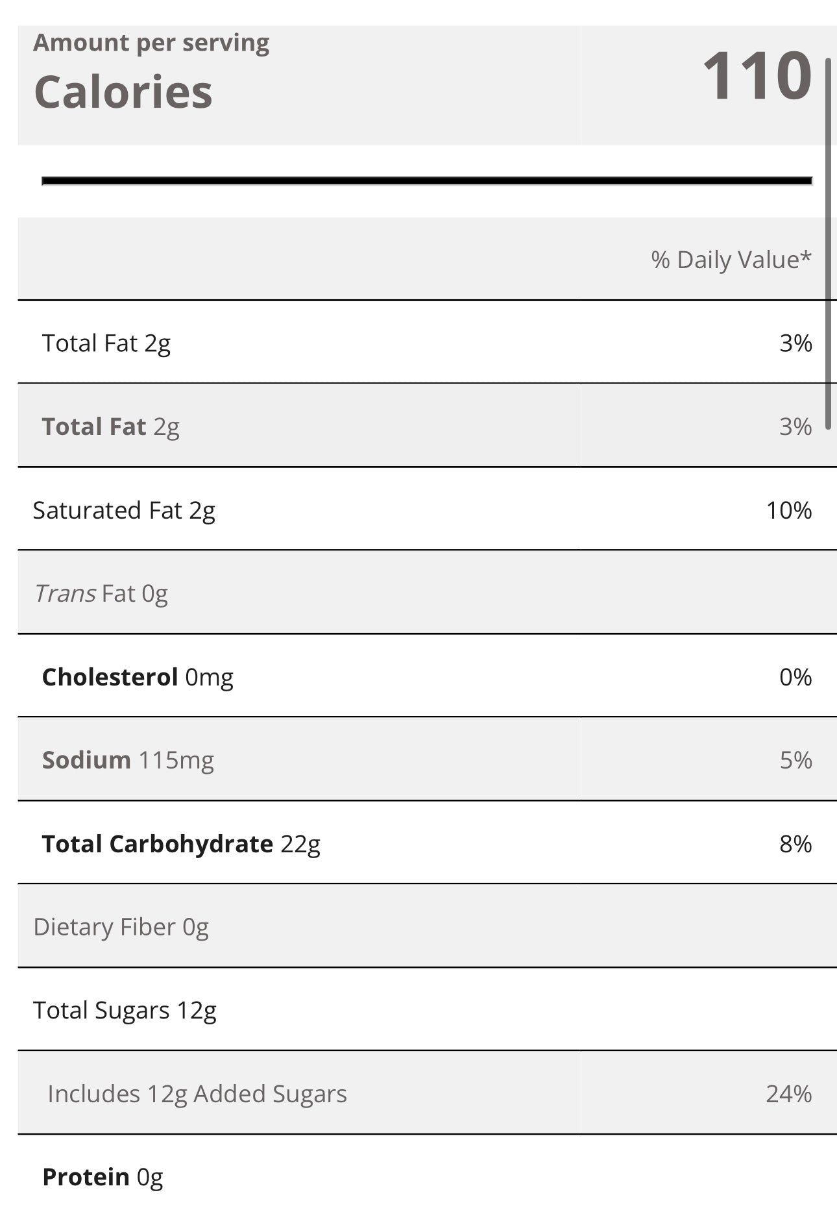Screen dimensions: 837x1210
Task: Click the "% Daily Value*" column header
Action: pos(731,260)
